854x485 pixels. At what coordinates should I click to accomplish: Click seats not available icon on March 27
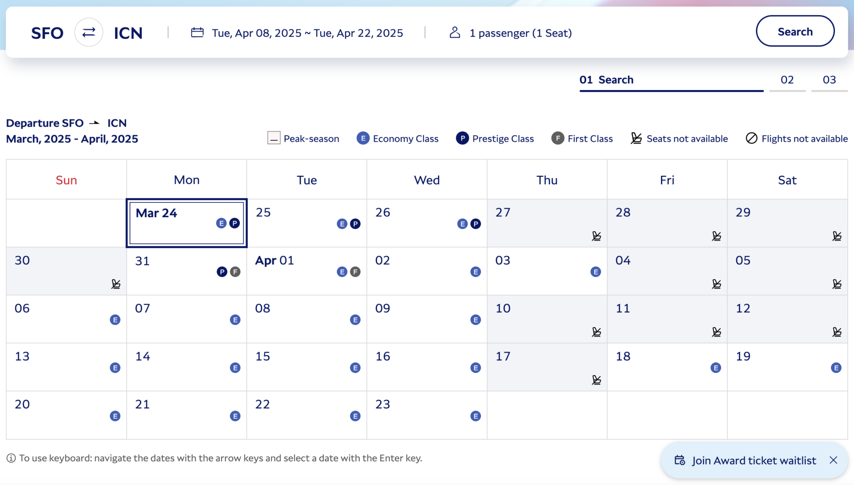(x=596, y=236)
